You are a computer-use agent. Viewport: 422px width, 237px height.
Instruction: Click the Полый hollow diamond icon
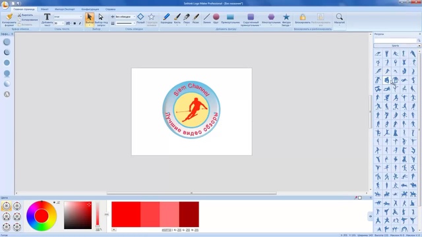pos(140,16)
